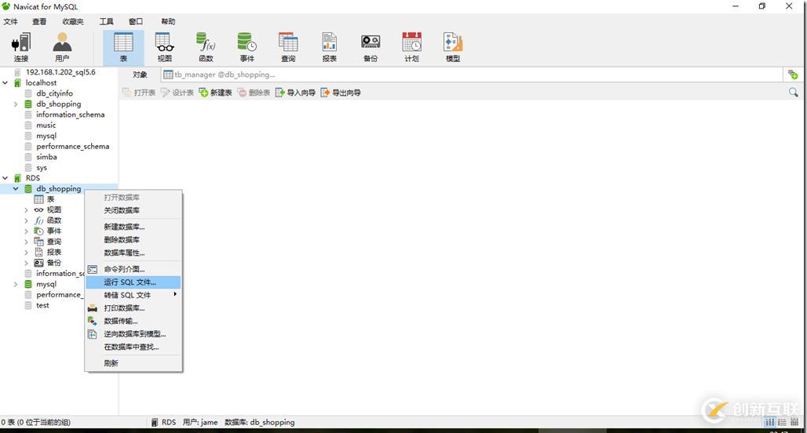Viewport: 807px width, 433px height.
Task: Click the 设计表 (Design Table) button
Action: (x=177, y=93)
